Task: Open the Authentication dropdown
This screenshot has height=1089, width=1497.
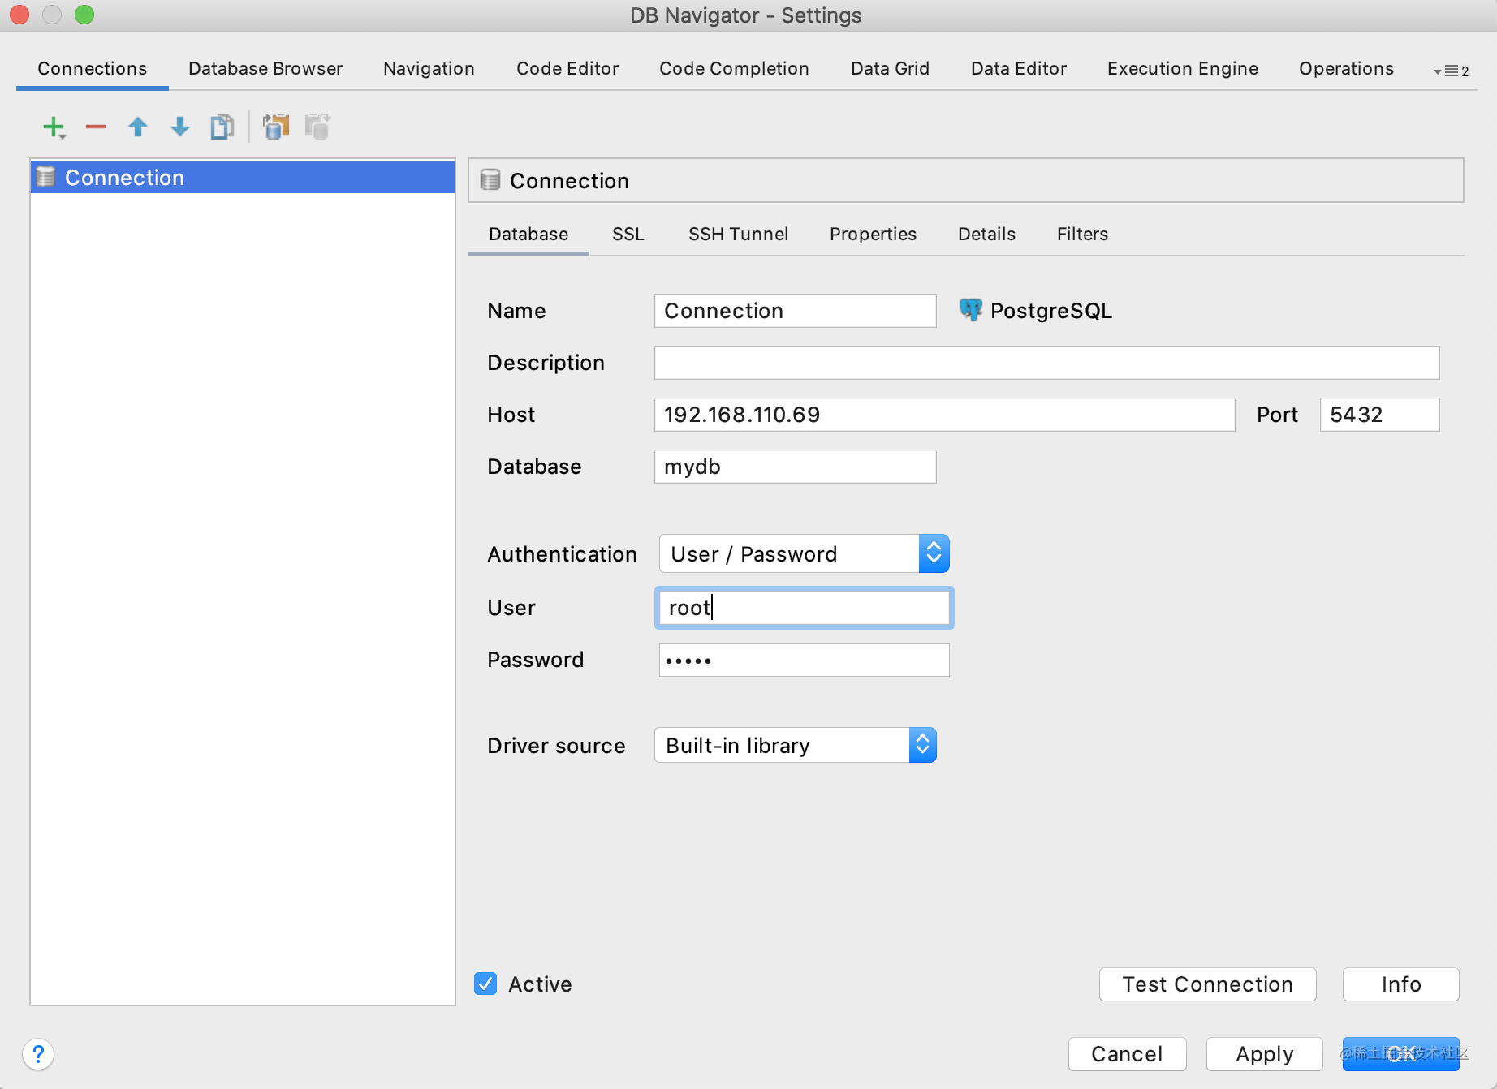Action: point(804,553)
